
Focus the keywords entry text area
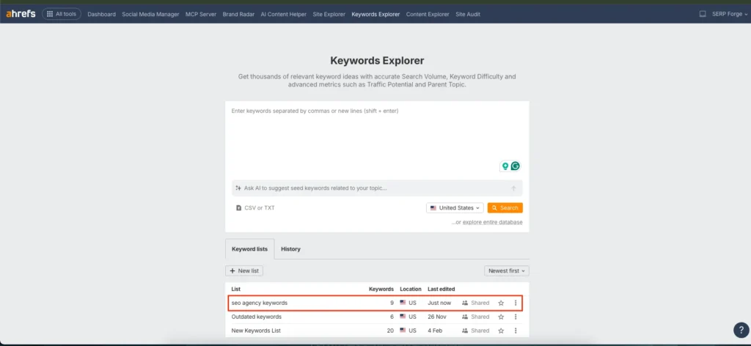click(377, 139)
